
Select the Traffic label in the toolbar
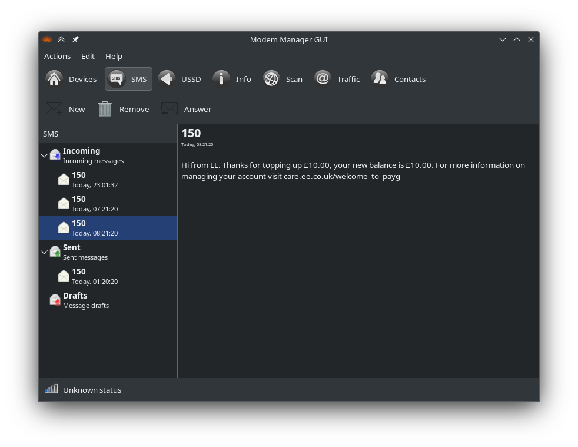coord(348,79)
